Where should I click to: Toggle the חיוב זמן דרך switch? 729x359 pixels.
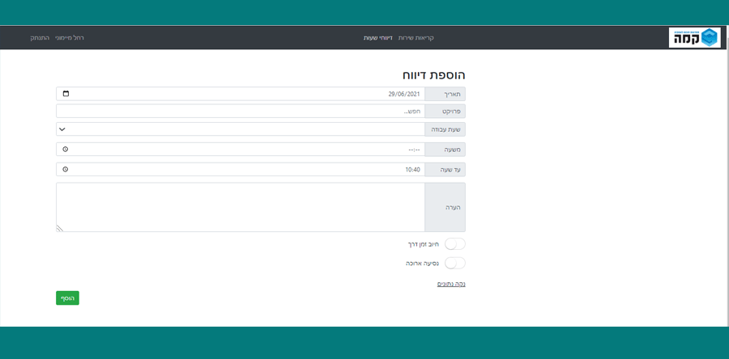(x=455, y=243)
